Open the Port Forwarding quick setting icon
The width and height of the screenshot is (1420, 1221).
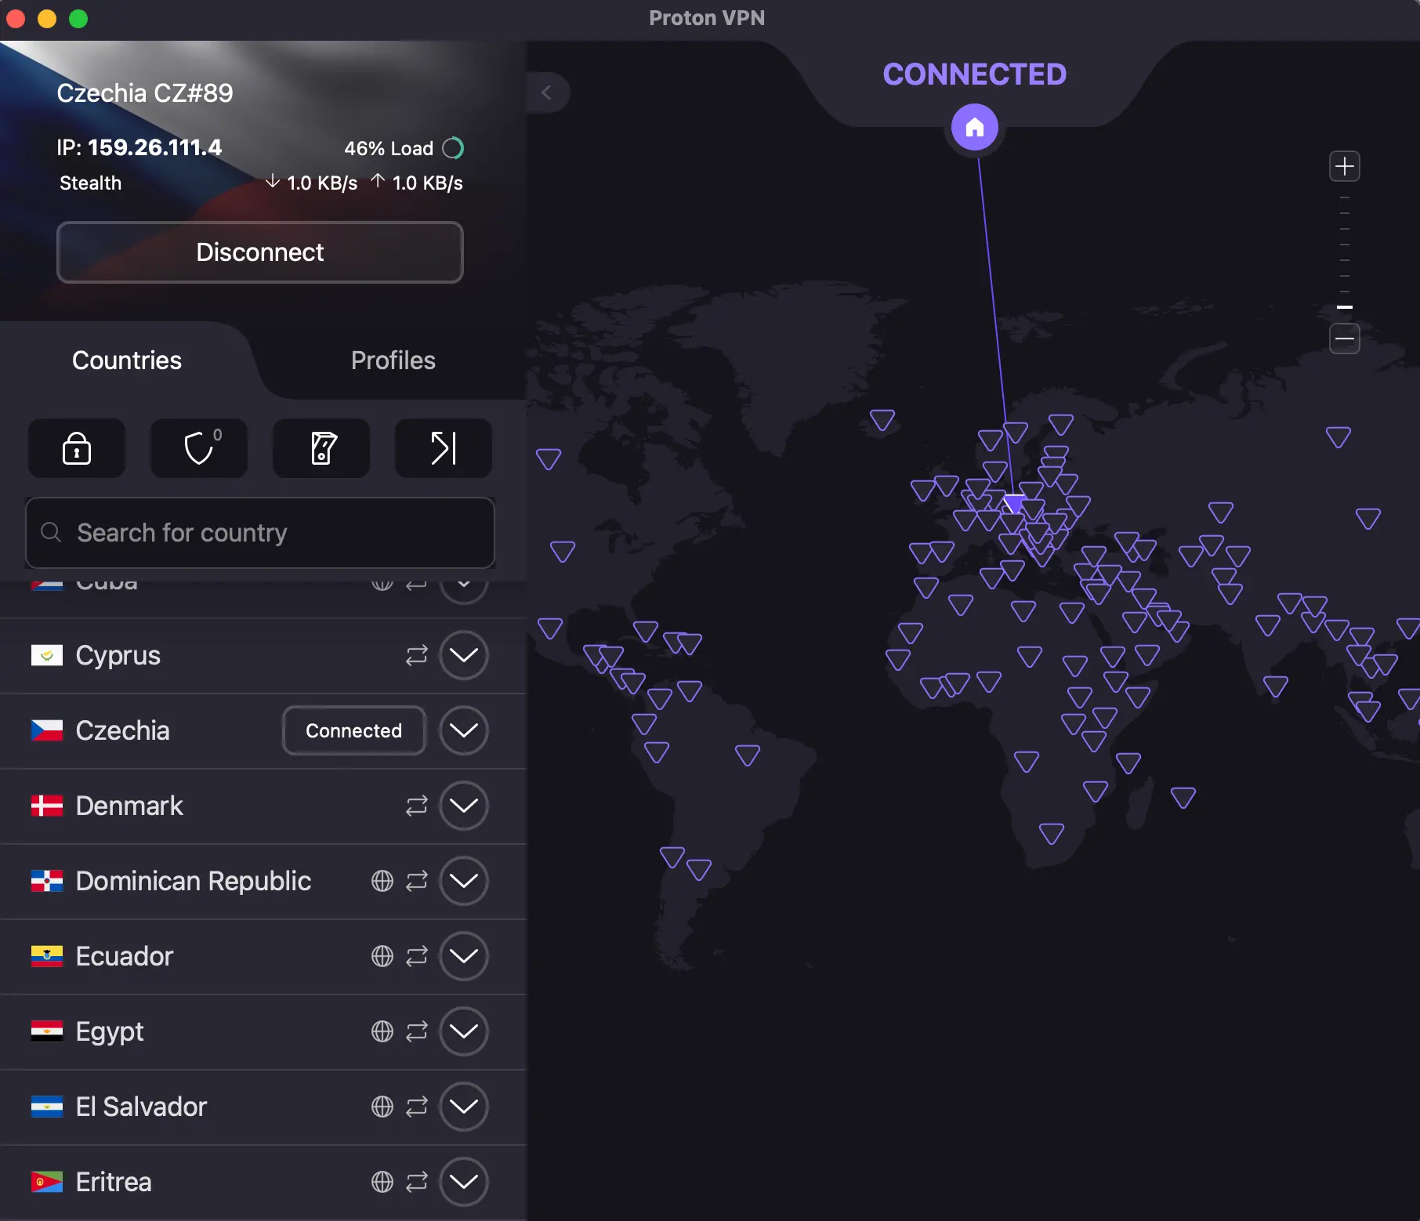(x=443, y=448)
